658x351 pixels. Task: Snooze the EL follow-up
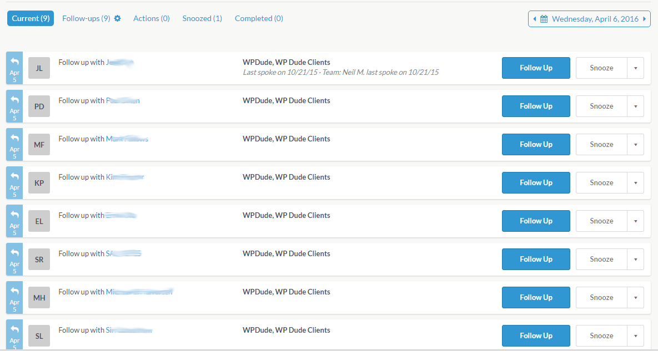[601, 221]
